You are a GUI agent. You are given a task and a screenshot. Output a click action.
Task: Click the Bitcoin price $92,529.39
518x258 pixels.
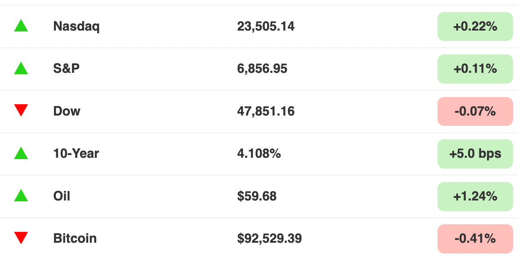tap(270, 239)
